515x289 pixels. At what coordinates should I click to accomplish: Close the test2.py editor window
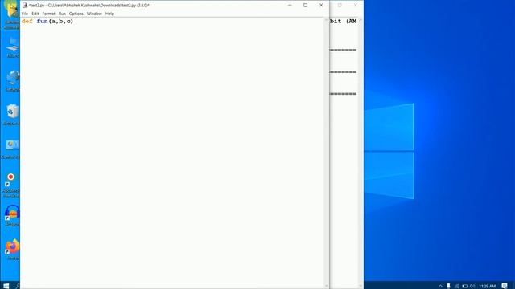pos(321,6)
